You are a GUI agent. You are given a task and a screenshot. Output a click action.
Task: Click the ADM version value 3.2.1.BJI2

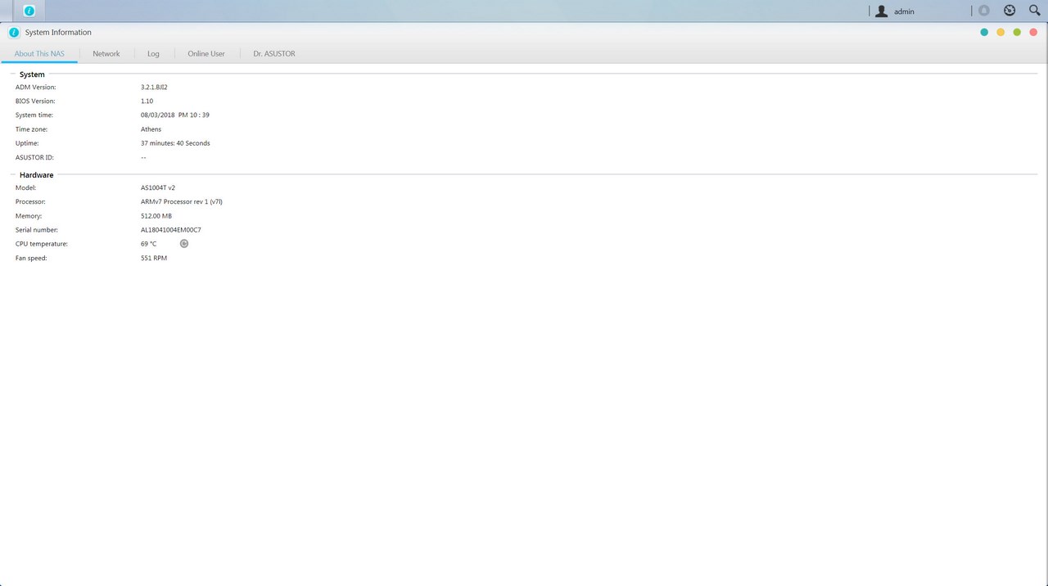pos(154,87)
